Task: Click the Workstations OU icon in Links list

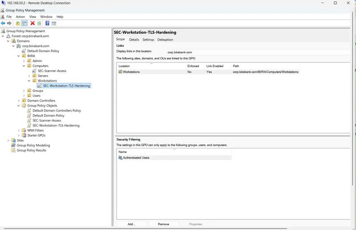Action: pos(120,72)
